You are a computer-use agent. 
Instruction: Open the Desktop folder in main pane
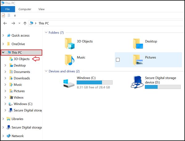point(138,44)
